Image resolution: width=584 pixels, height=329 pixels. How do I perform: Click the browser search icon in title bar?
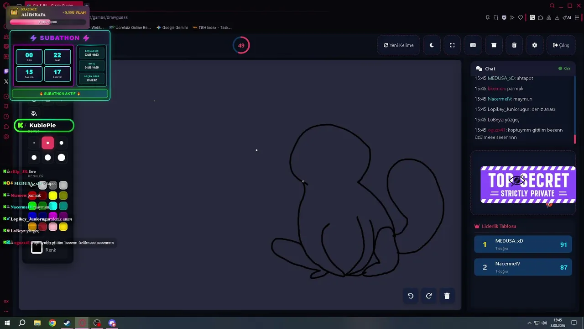point(552,6)
